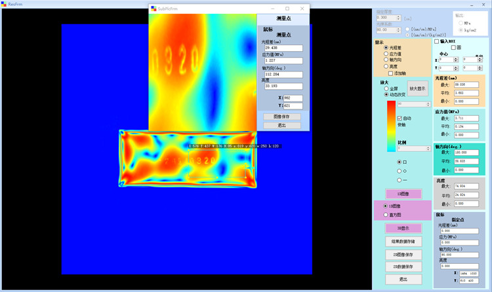
Task: Click the ResFrm main window icon
Action: (x=4, y=3)
